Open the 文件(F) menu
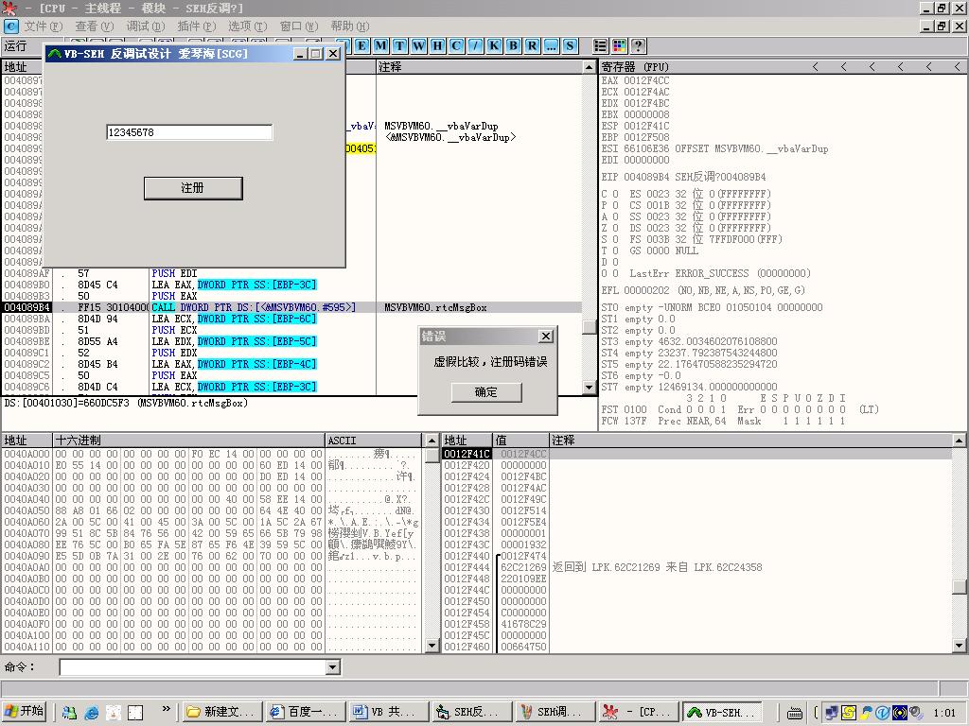The image size is (969, 726). pos(44,26)
